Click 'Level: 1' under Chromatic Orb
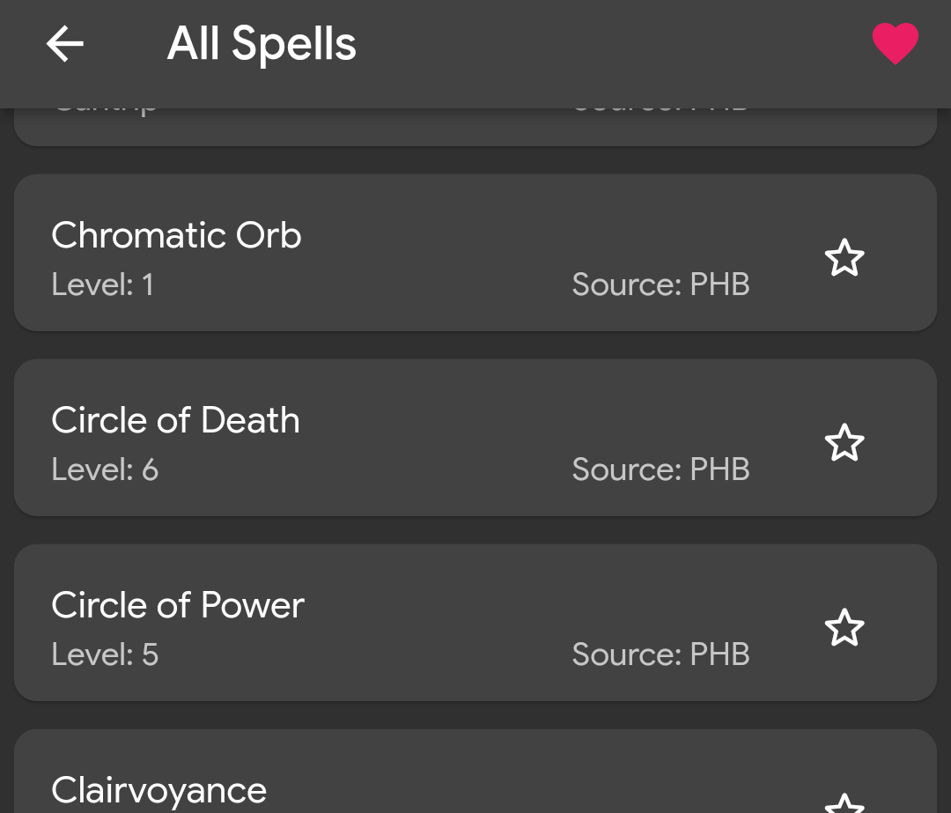 [102, 285]
